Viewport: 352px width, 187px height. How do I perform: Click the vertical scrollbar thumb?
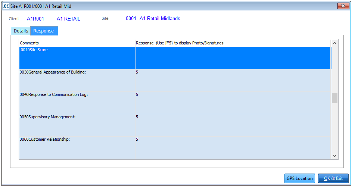click(x=334, y=98)
